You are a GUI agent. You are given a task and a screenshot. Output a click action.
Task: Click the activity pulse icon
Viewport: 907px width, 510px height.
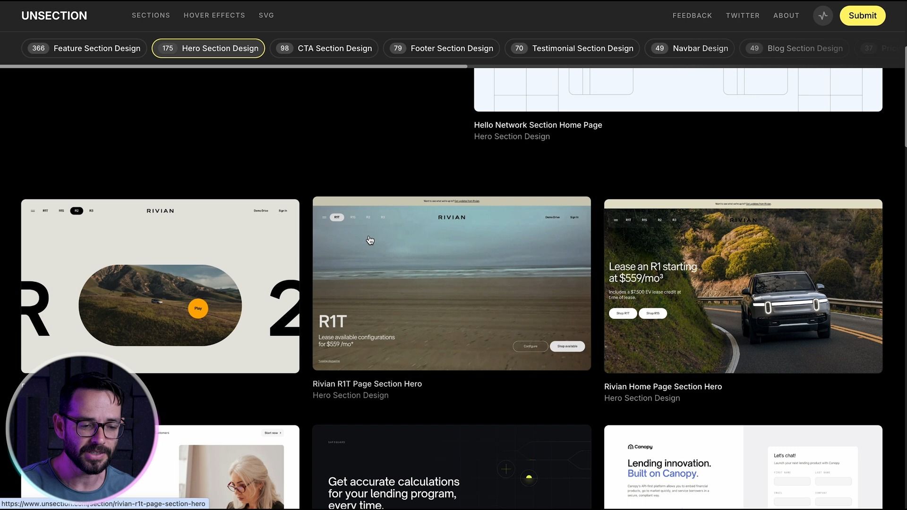coord(823,16)
